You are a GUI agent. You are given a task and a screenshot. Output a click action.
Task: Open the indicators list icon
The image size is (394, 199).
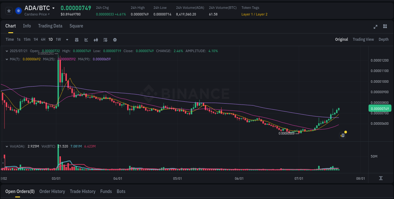click(105, 40)
